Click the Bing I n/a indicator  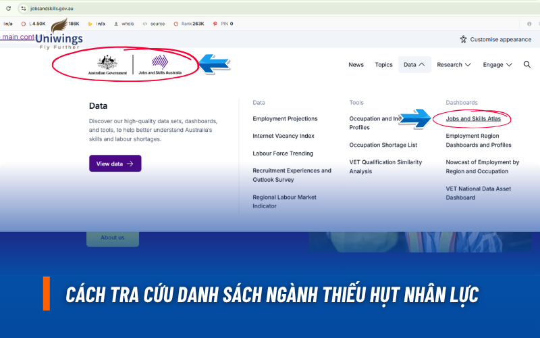(x=97, y=24)
